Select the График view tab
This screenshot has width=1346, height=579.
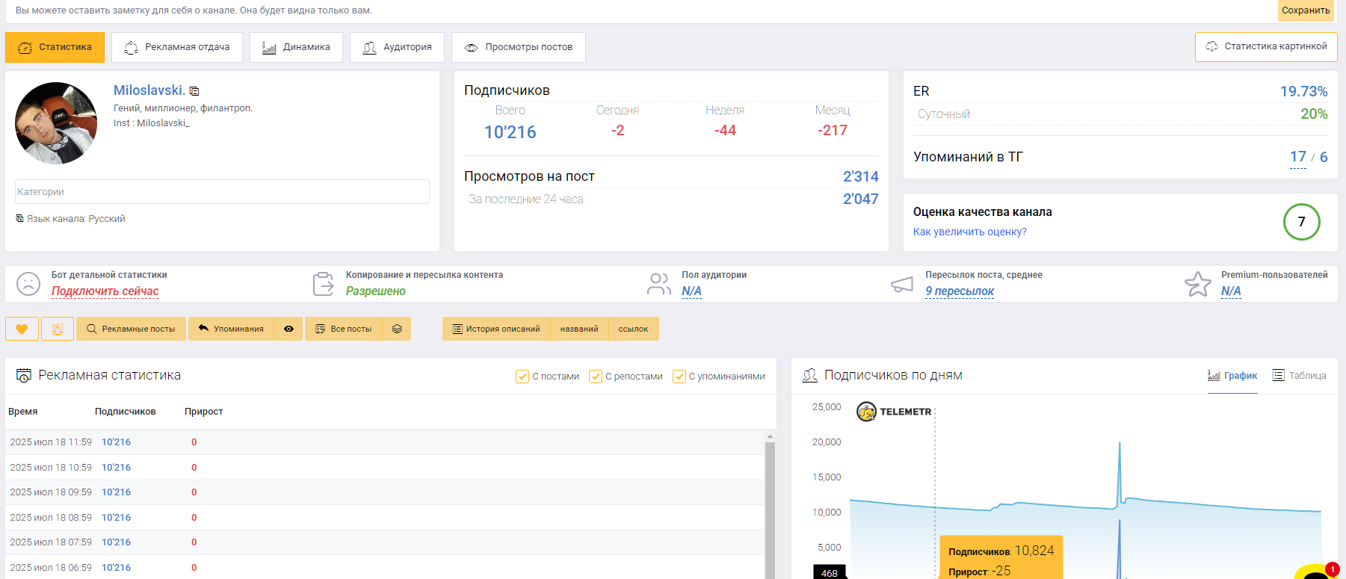[x=1232, y=376]
